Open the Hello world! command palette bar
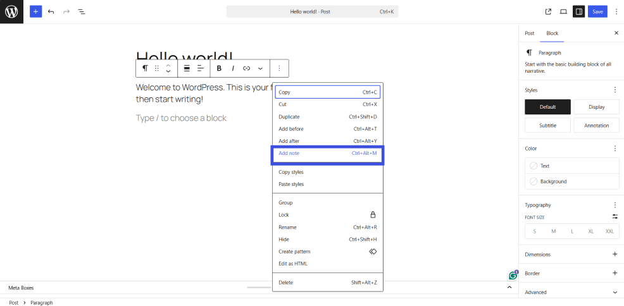 [x=313, y=11]
